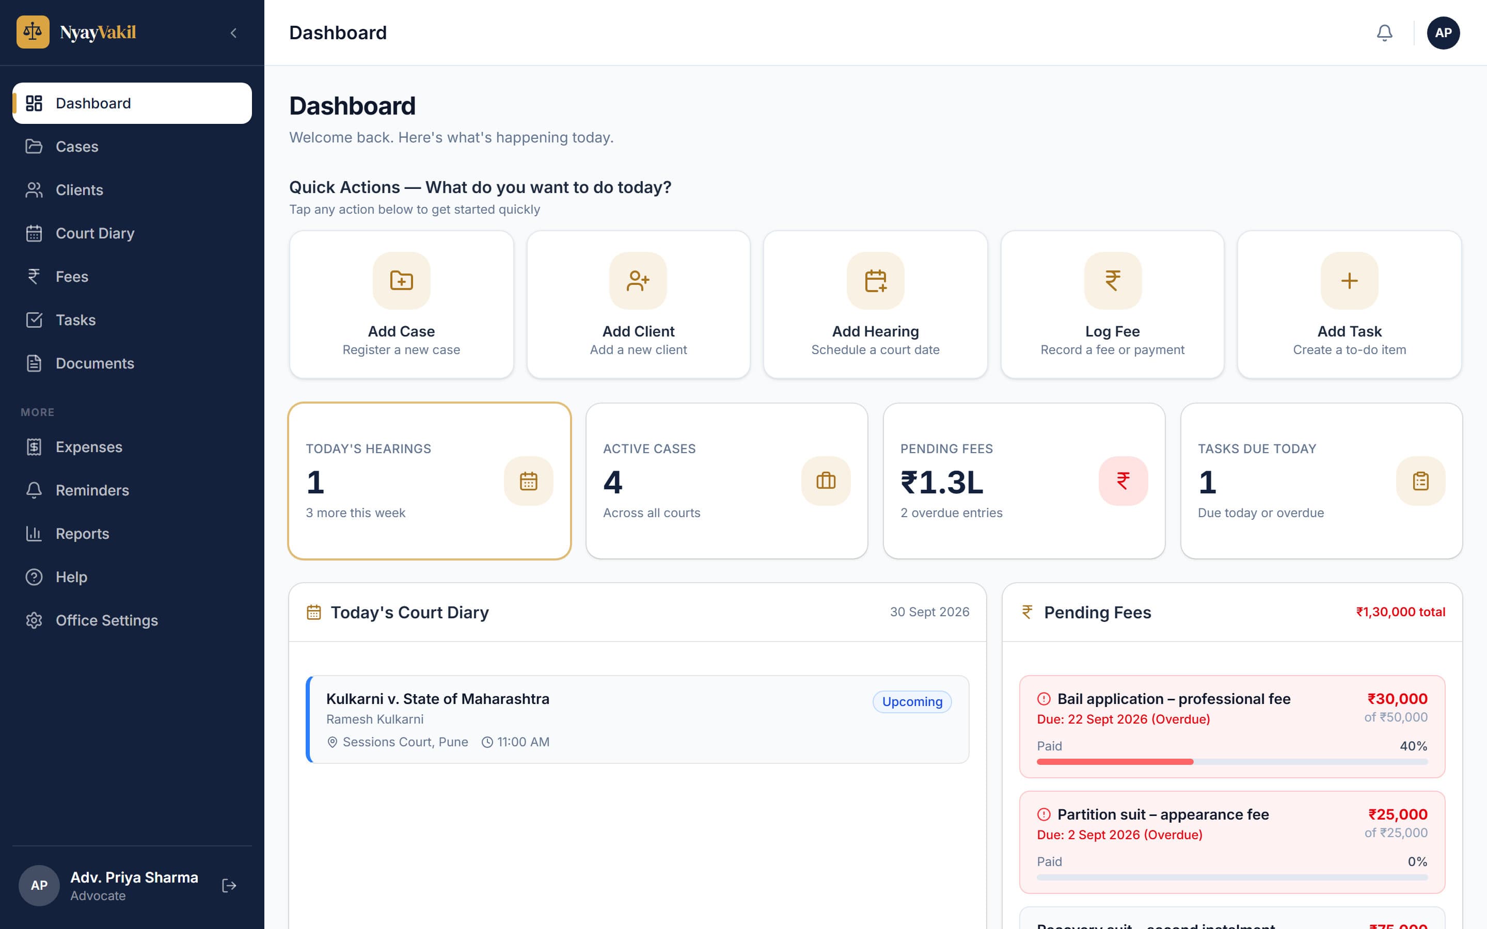
Task: Collapse the sidebar with the chevron
Action: click(233, 33)
